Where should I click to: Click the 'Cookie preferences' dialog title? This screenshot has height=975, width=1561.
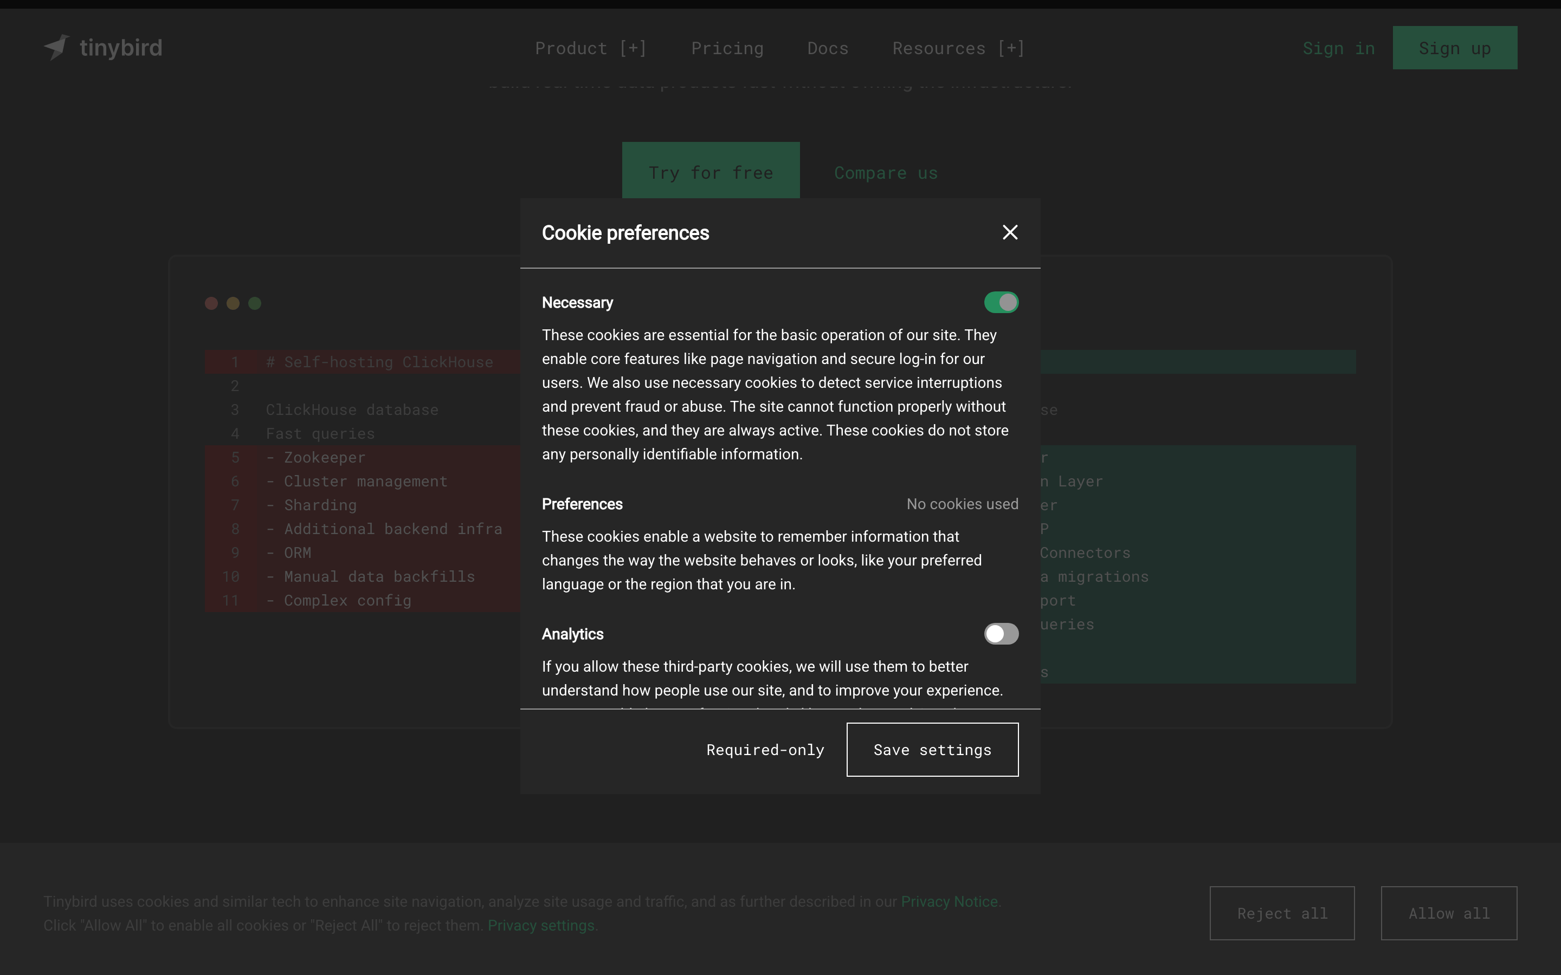click(x=625, y=233)
